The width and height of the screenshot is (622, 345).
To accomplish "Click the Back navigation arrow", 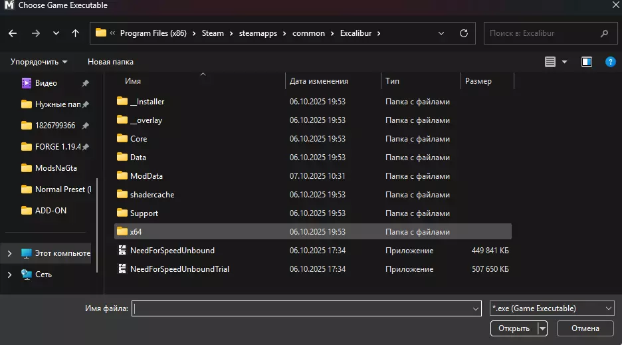I will tap(13, 33).
